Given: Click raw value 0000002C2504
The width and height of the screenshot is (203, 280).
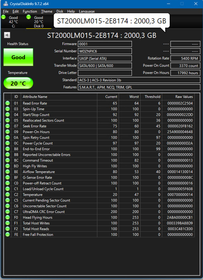Looking at the screenshot, I should coord(180,103).
